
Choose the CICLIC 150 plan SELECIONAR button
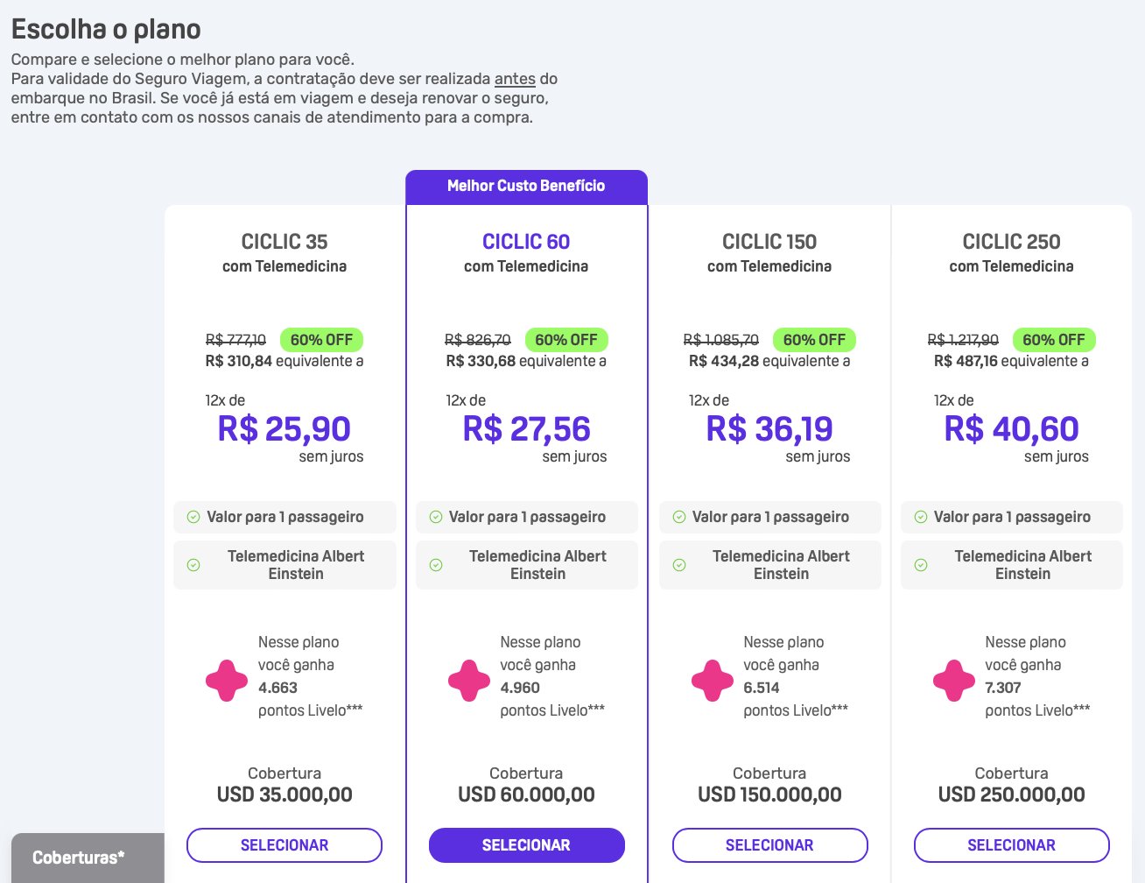(769, 845)
